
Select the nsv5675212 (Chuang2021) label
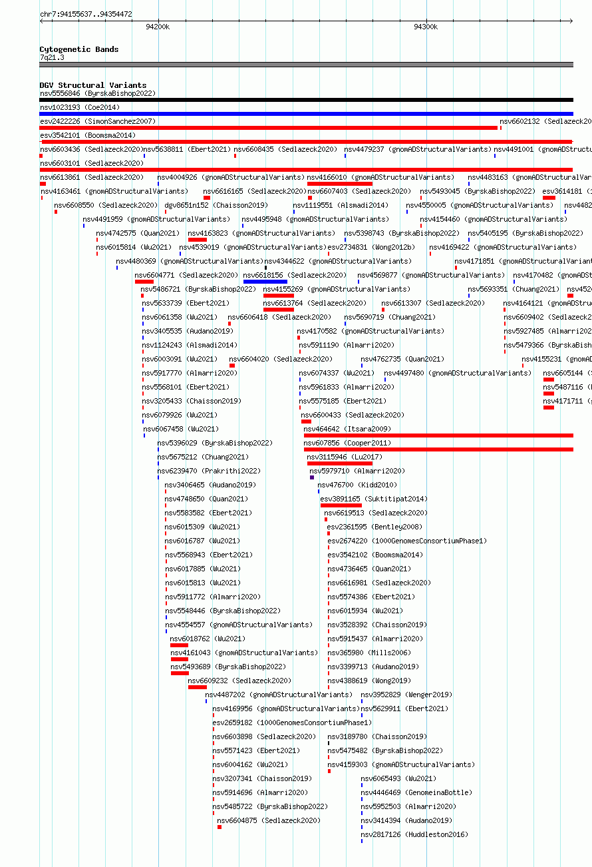203,457
